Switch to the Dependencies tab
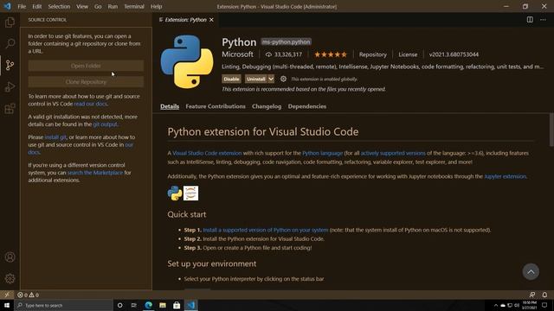Screen dimensions: 554x311 [307, 106]
